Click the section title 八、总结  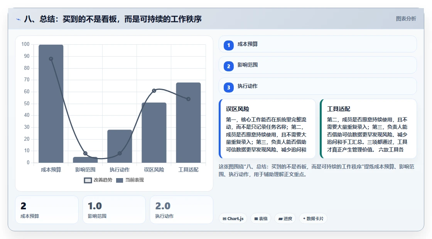point(113,19)
